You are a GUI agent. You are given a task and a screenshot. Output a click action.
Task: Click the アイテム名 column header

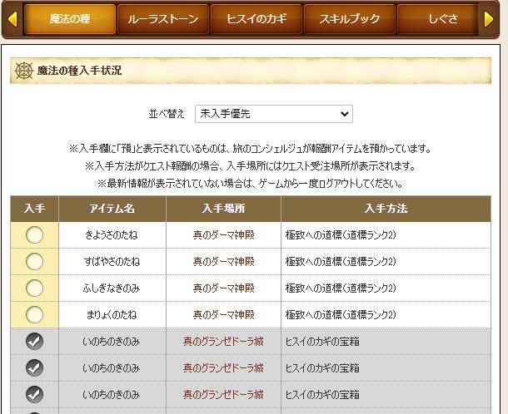112,209
